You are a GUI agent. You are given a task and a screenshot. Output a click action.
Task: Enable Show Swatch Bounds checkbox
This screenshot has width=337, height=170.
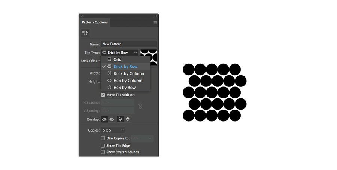(x=103, y=152)
